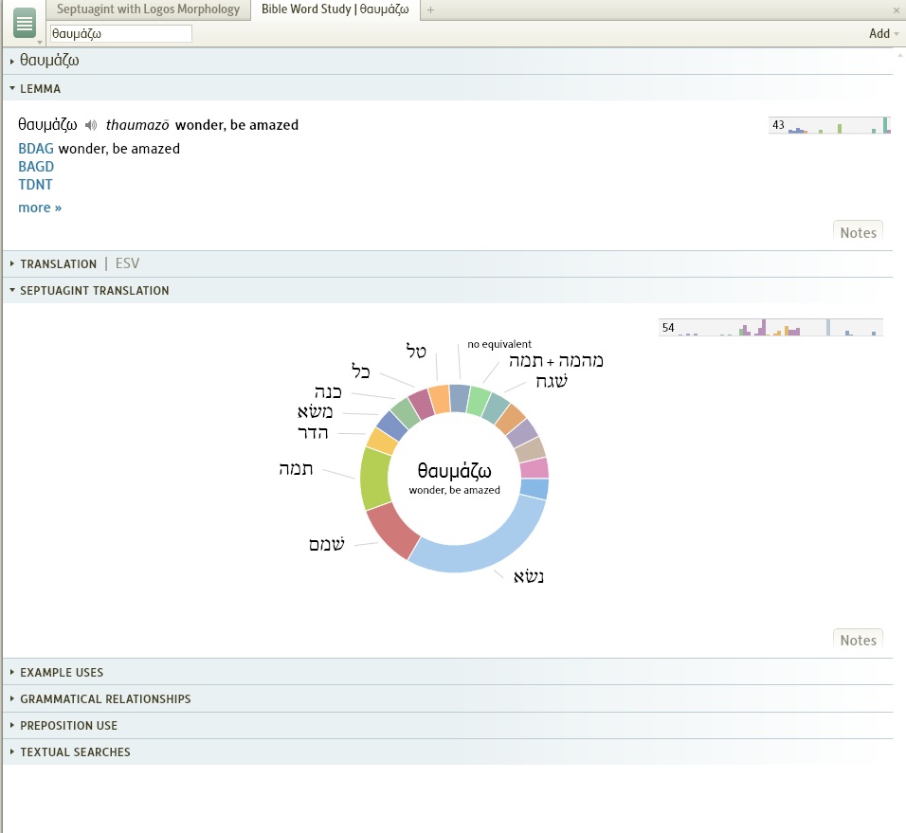The image size is (906, 833).
Task: Click the נשׂא Hebrew label
Action: point(529,576)
